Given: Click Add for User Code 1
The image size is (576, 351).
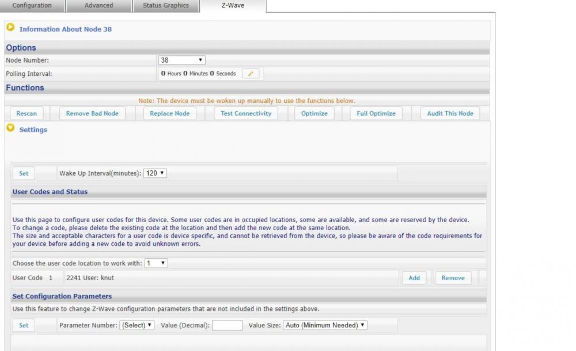Looking at the screenshot, I should pos(414,278).
